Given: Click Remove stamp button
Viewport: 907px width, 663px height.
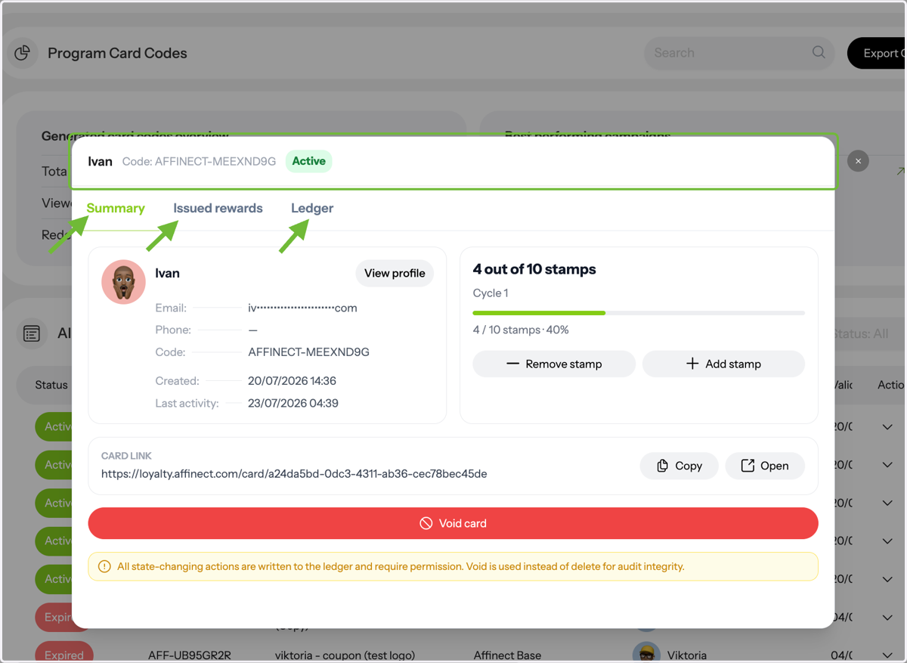Looking at the screenshot, I should pyautogui.click(x=554, y=364).
